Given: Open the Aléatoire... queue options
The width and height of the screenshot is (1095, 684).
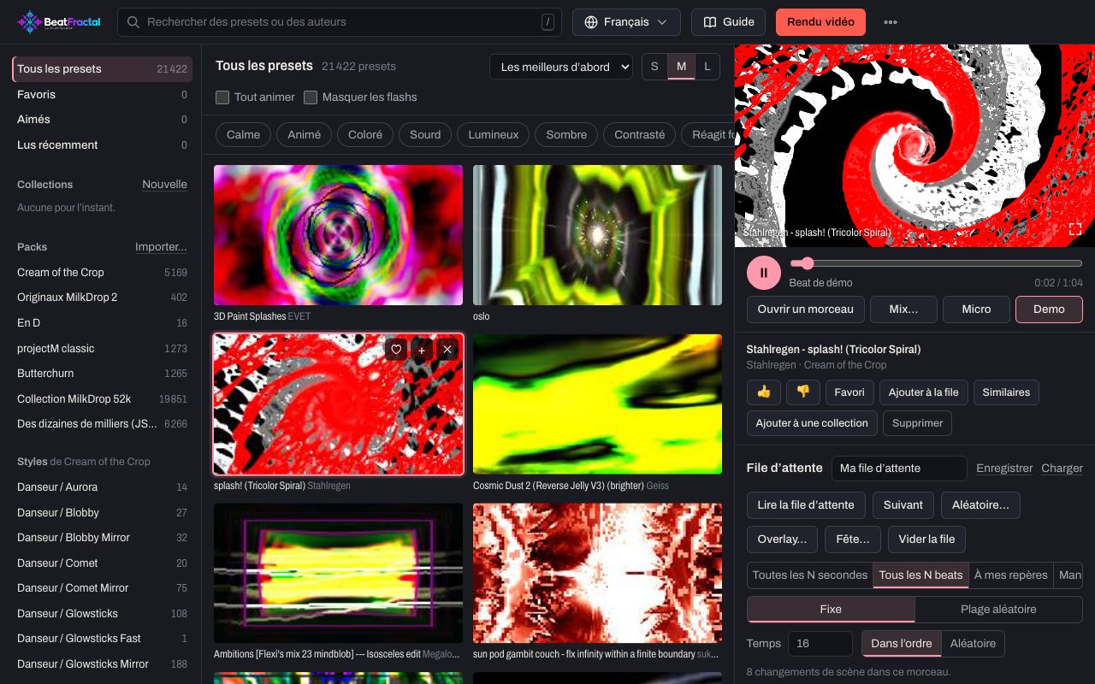Looking at the screenshot, I should pos(980,505).
